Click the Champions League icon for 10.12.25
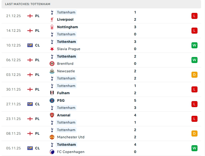Image resolution: width=205 pixels, height=156 pixels. point(30,45)
